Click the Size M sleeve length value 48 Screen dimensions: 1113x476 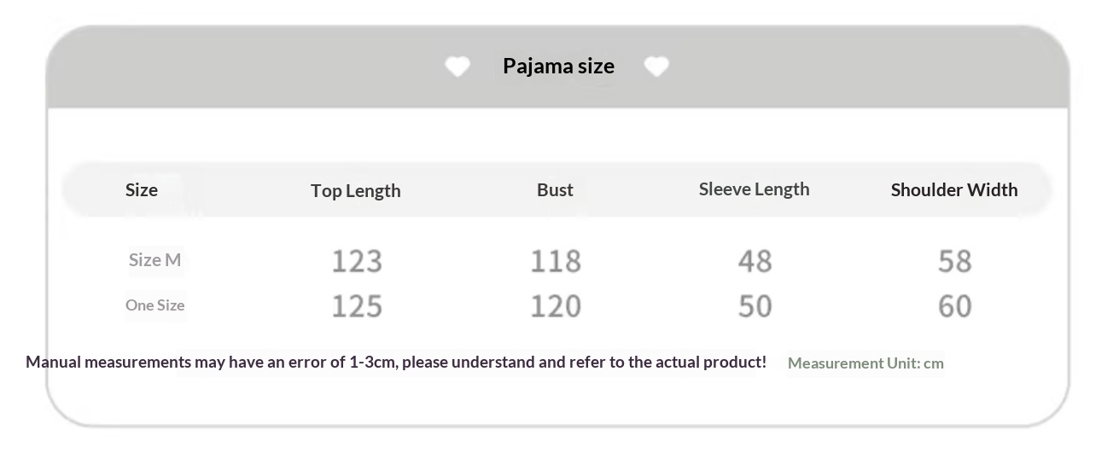click(755, 261)
